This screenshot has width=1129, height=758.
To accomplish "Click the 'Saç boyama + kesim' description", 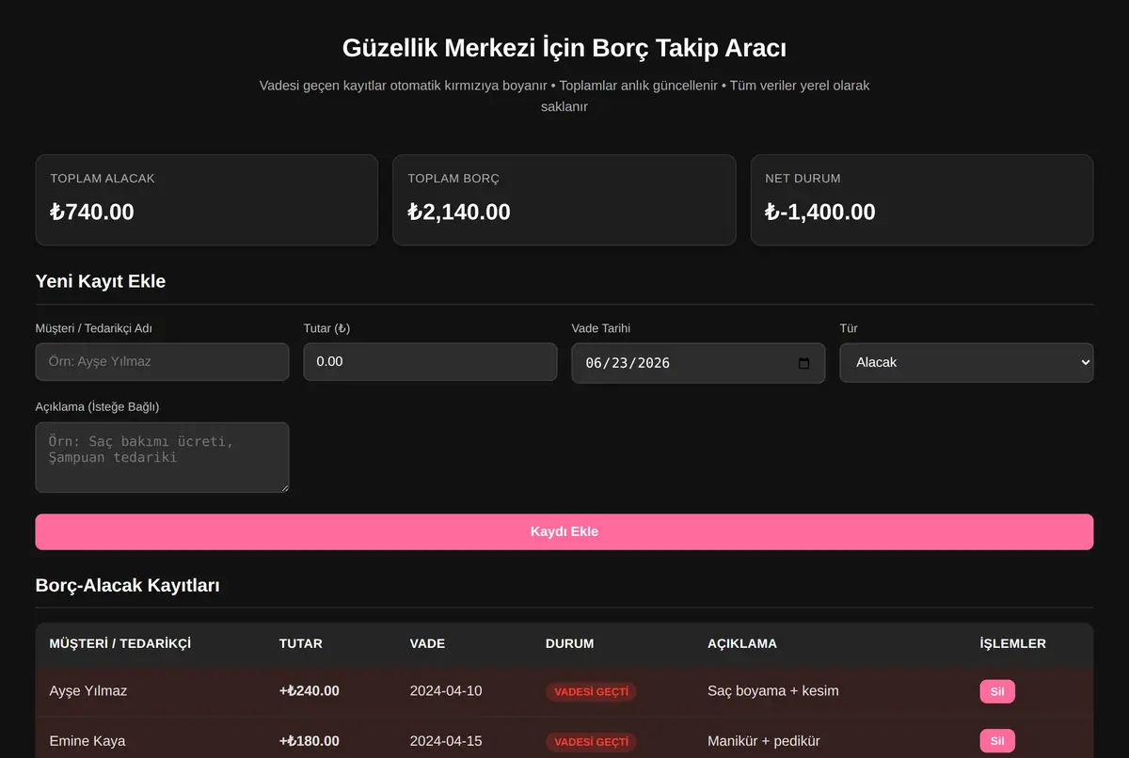I will click(773, 691).
